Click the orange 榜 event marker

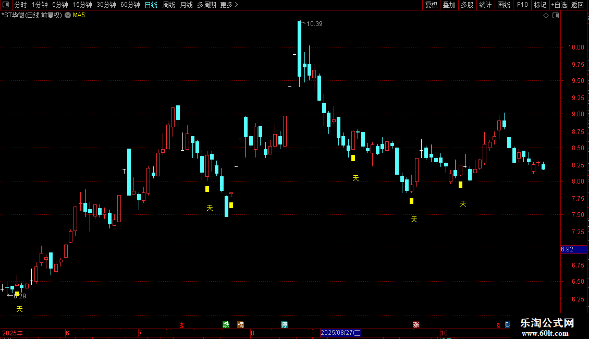coord(240,325)
